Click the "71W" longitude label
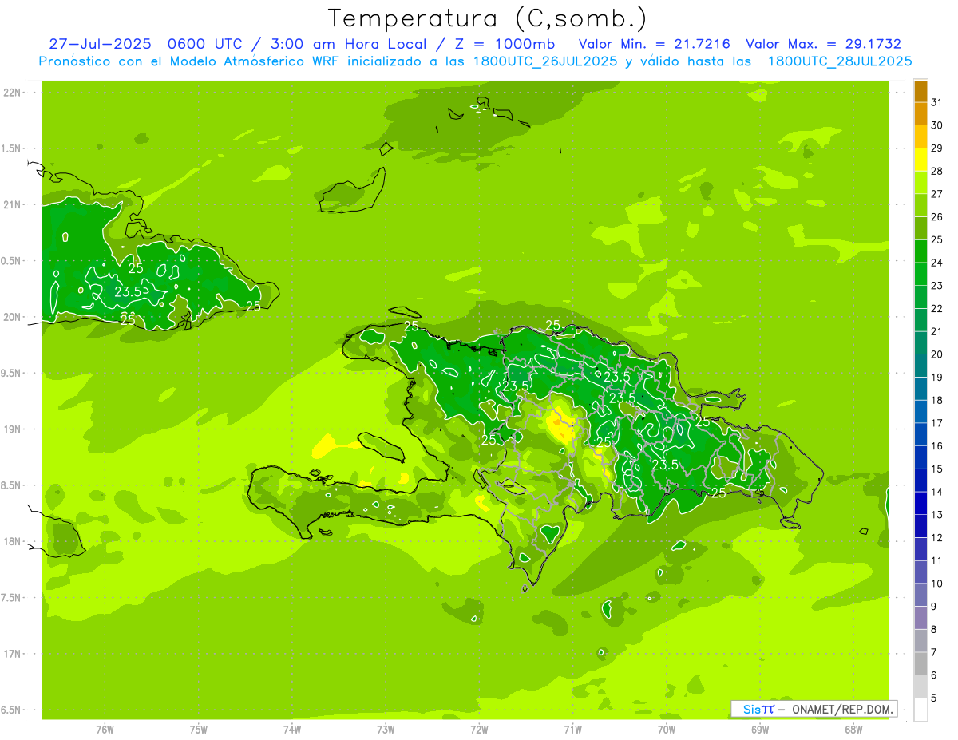 [x=572, y=730]
